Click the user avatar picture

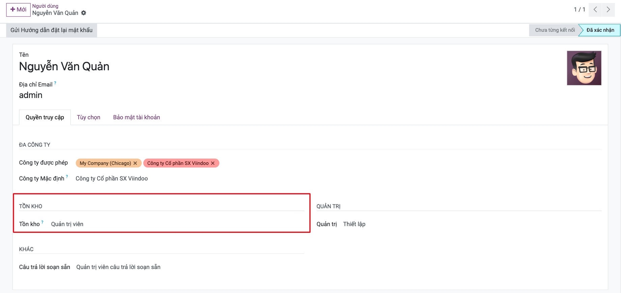point(584,68)
